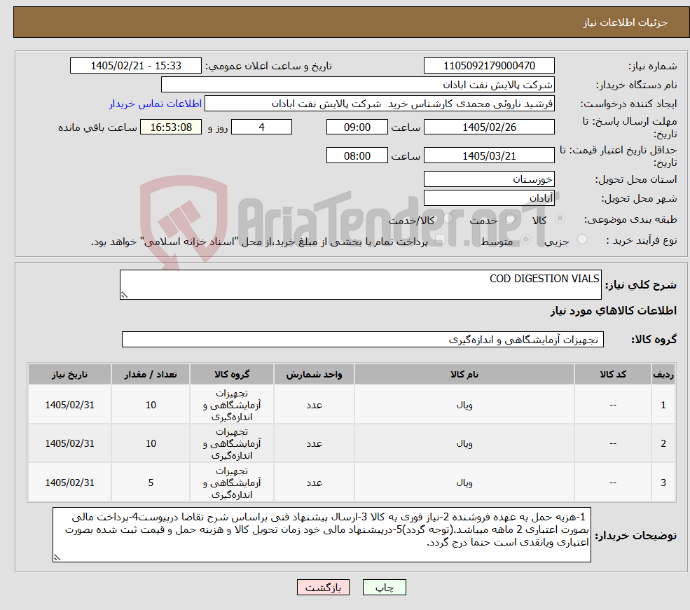690x610 pixels.
Task: Click the price validity time 08:00
Action: [357, 155]
